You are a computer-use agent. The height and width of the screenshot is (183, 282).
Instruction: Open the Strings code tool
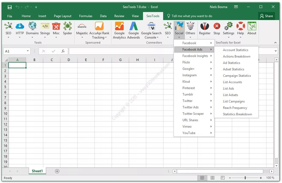click(45, 30)
